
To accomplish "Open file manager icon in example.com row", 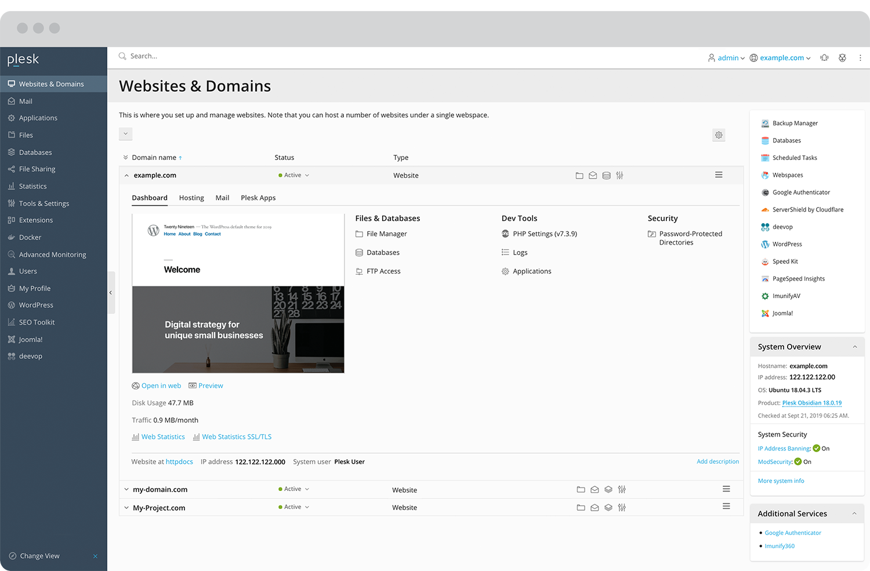I will pos(579,176).
